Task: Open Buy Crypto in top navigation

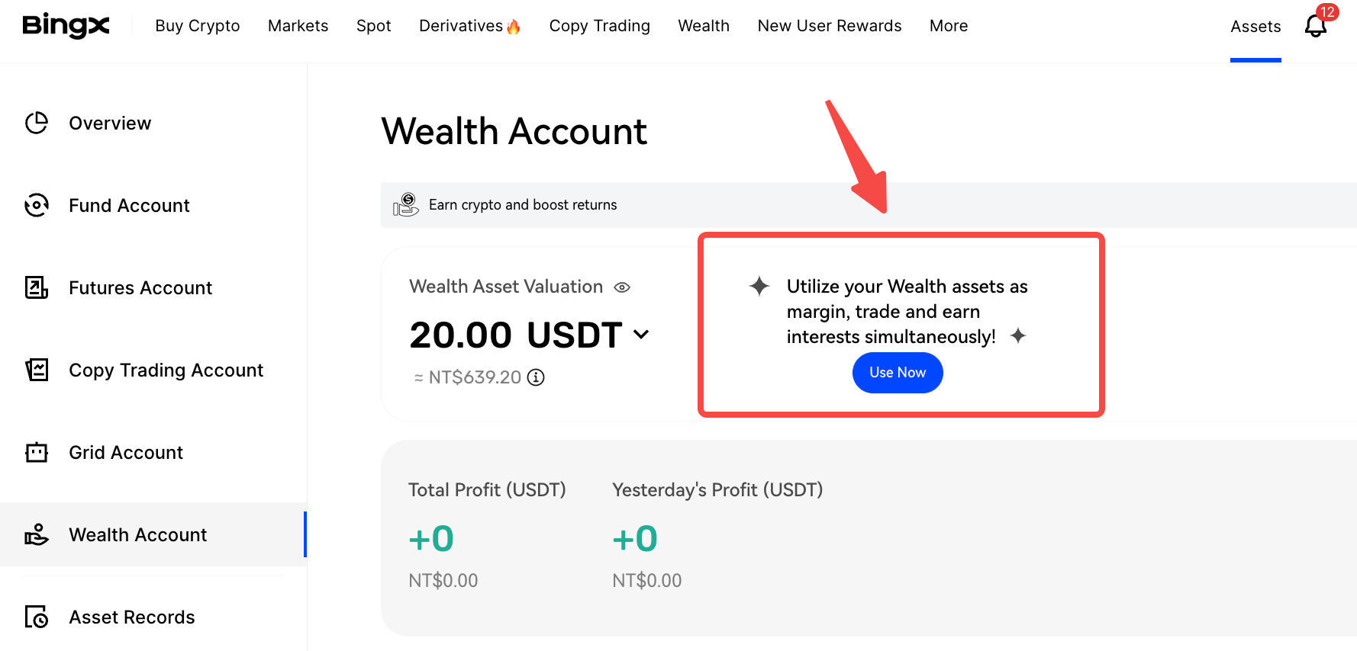Action: coord(198,26)
